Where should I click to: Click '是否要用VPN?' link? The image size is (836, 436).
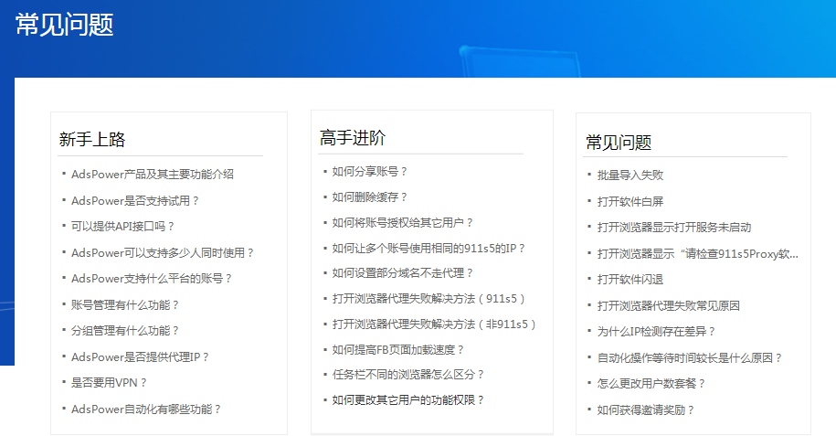coord(109,383)
